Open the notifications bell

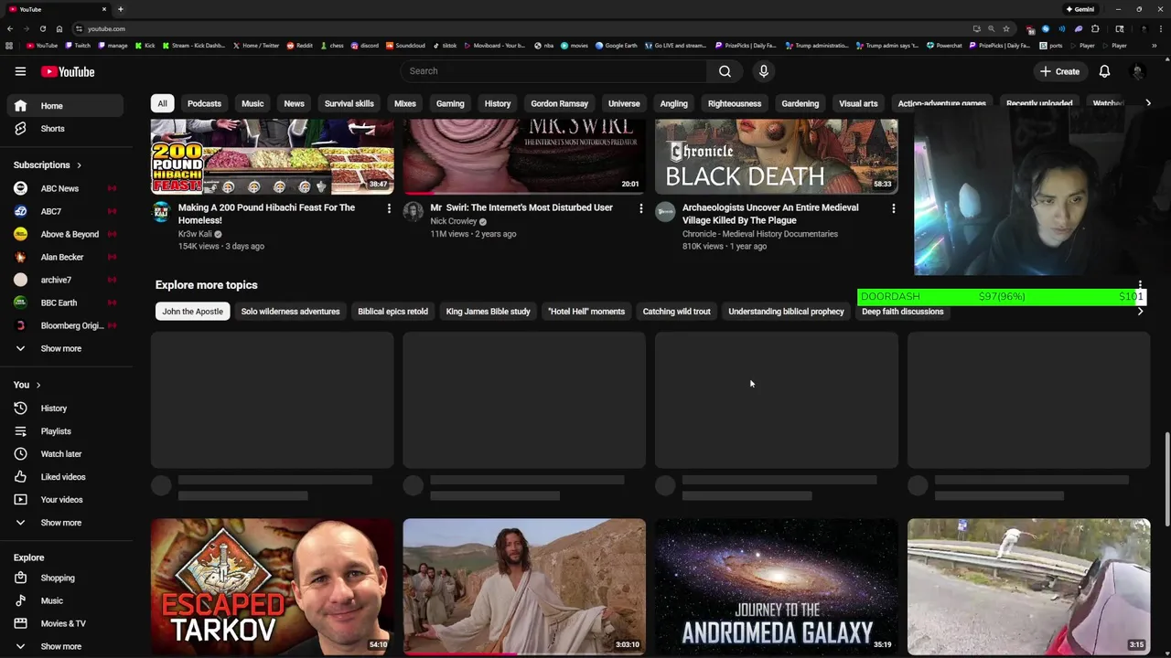1104,71
